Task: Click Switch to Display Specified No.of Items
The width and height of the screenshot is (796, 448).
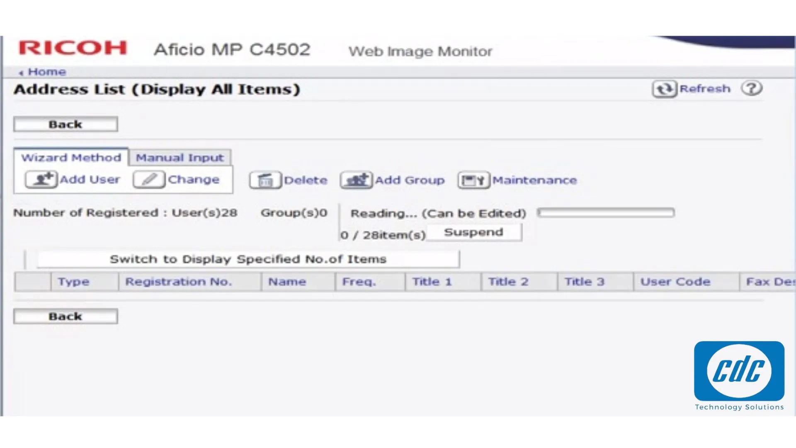Action: click(248, 259)
